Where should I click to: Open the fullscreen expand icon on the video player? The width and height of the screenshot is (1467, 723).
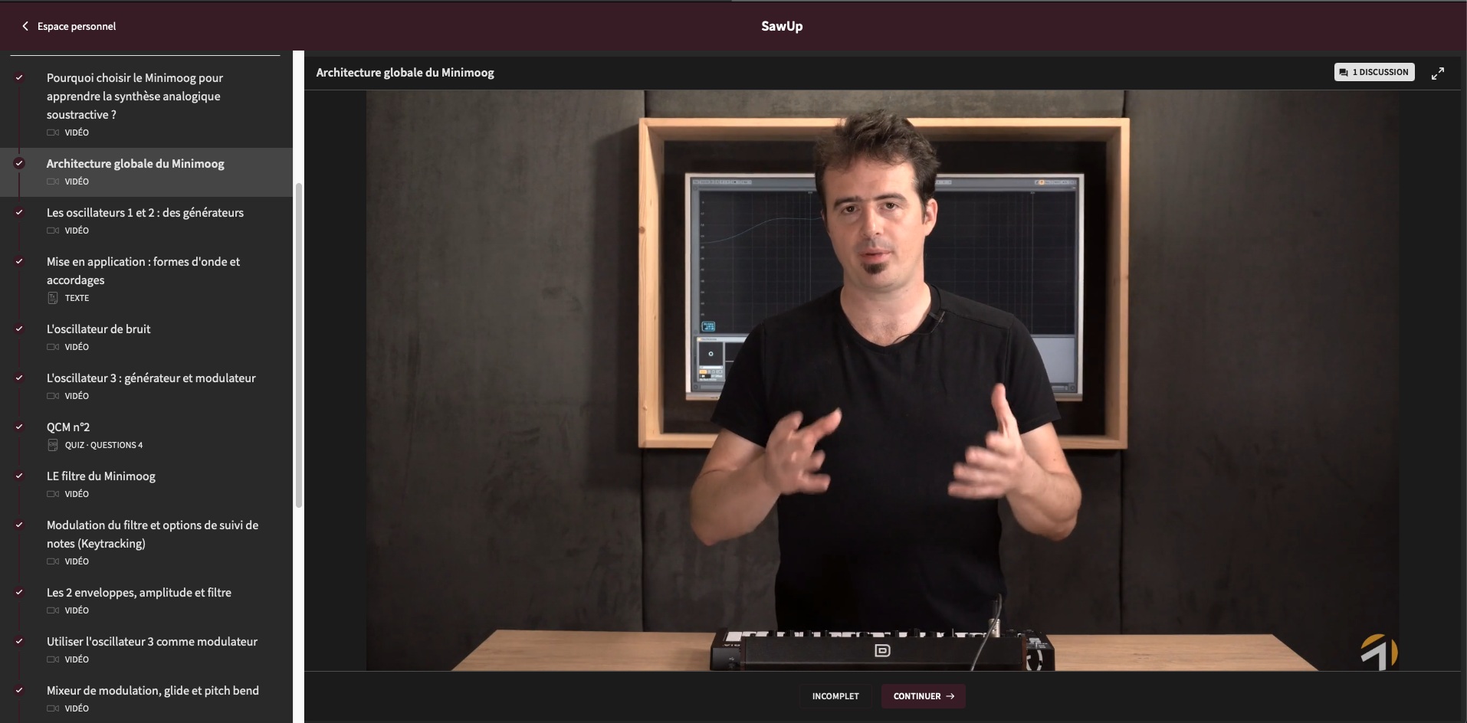coord(1439,73)
